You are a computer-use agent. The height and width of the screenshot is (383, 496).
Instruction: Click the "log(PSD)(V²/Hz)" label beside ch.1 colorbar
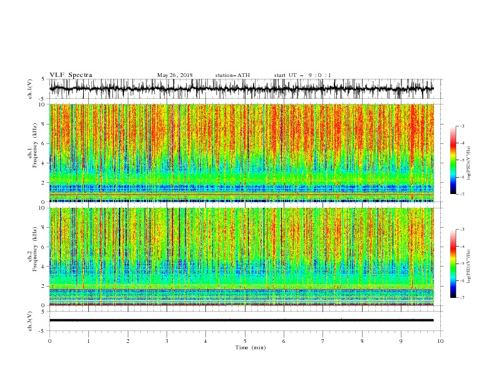point(469,163)
